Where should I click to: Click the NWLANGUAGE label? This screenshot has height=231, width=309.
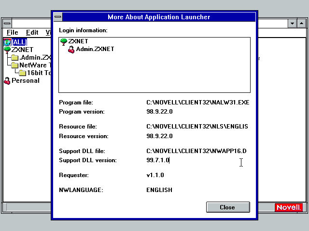coord(81,190)
